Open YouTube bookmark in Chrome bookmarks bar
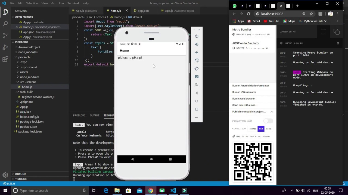Image resolution: width=348 pixels, height=195 pixels. point(271,21)
